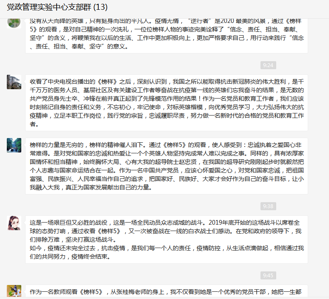Select the message beginning 收看了中央电视台播出的

pyautogui.click(x=166, y=103)
